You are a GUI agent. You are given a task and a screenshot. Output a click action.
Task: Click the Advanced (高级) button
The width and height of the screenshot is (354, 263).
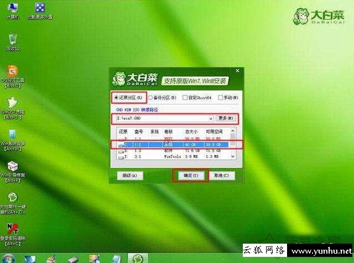(130, 176)
